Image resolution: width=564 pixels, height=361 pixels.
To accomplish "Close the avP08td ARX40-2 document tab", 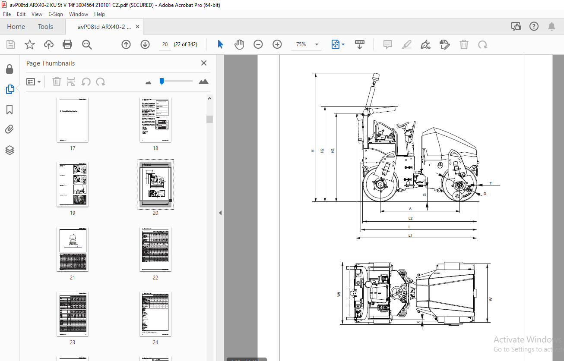I will coord(137,27).
